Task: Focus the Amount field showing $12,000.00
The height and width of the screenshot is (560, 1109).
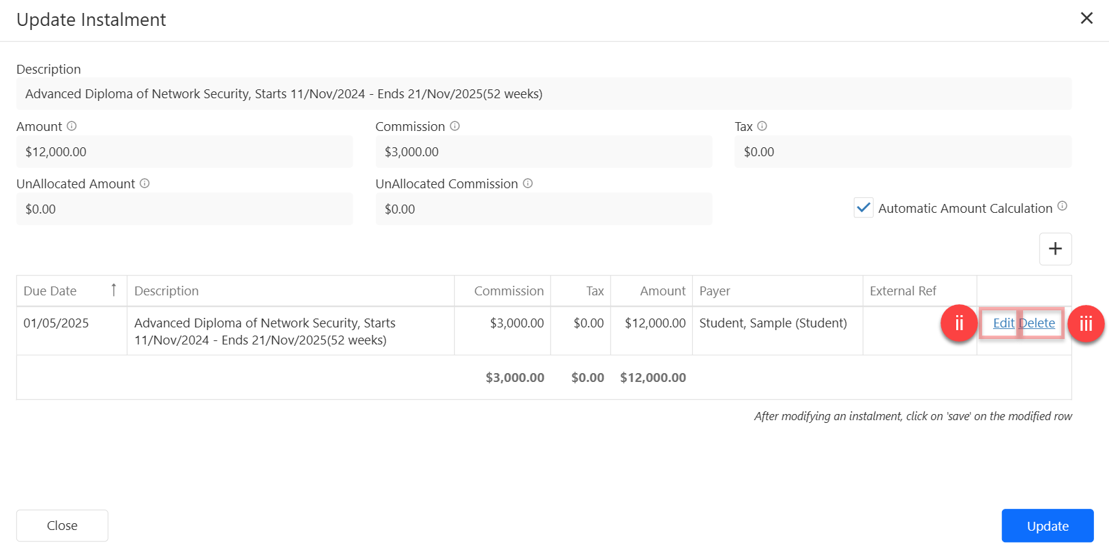Action: pos(184,152)
